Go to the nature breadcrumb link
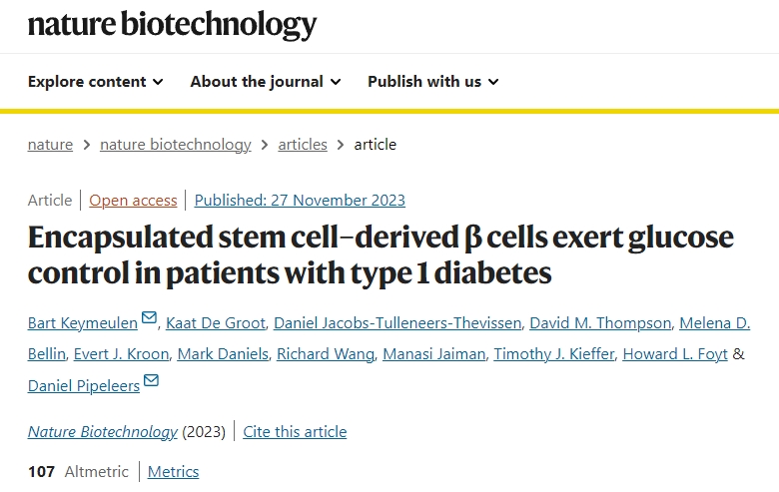Viewport: 779px width, 492px height. [50, 145]
